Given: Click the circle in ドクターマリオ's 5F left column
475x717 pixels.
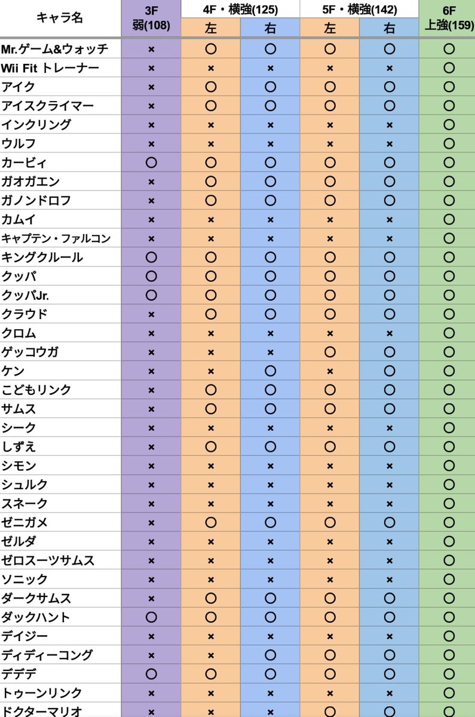Looking at the screenshot, I should click(x=330, y=712).
